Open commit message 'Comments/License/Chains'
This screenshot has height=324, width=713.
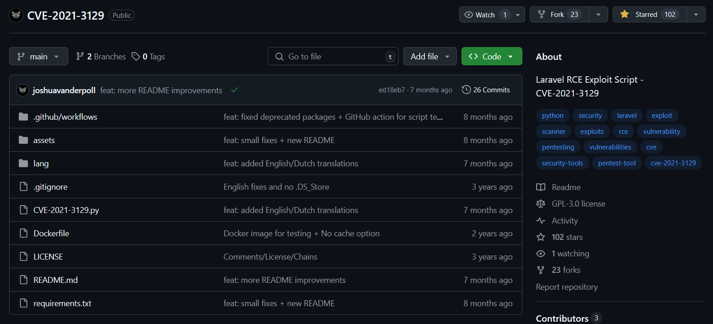tap(270, 257)
